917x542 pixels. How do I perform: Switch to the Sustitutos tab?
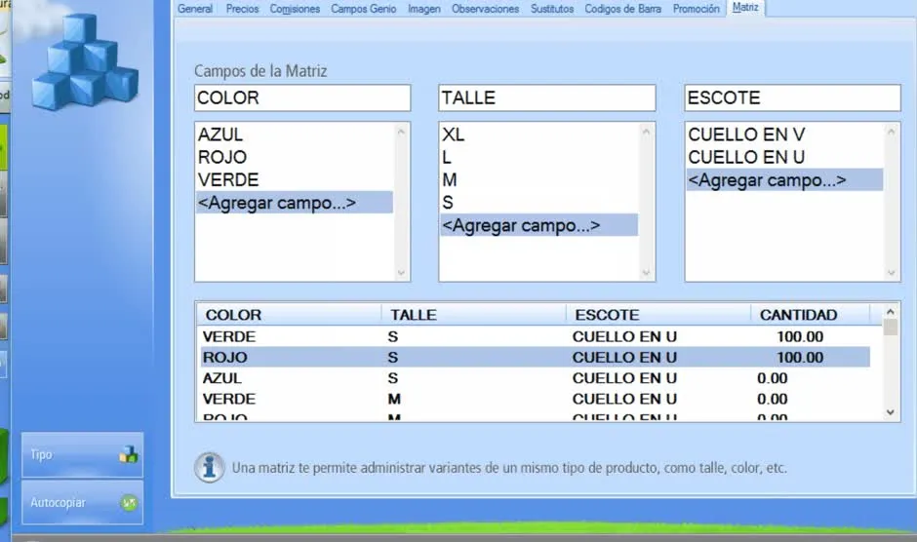tap(552, 9)
